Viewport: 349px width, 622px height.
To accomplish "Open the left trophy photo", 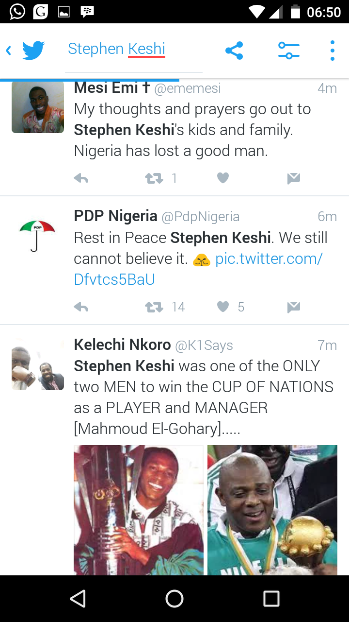I will click(139, 510).
